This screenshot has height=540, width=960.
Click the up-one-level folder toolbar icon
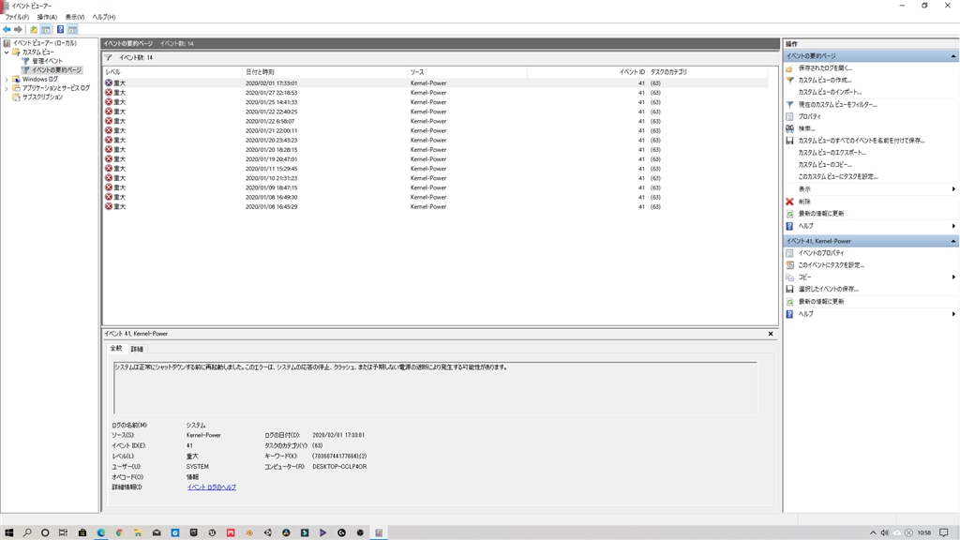coord(34,29)
